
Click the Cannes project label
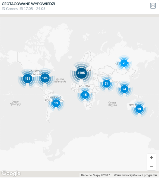[x=12, y=9]
